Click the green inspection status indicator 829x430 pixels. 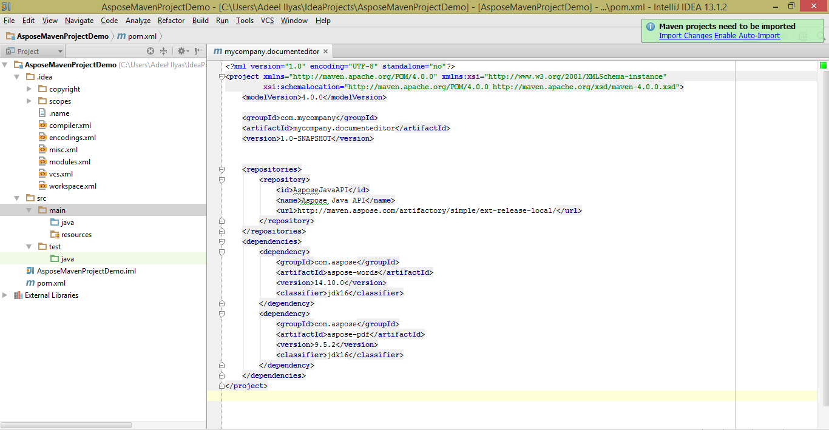[x=824, y=66]
